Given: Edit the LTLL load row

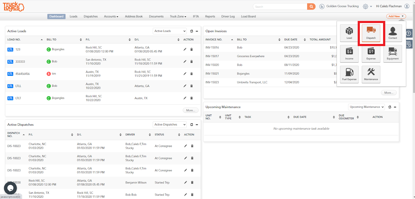Looking at the screenshot, I should (185, 86).
